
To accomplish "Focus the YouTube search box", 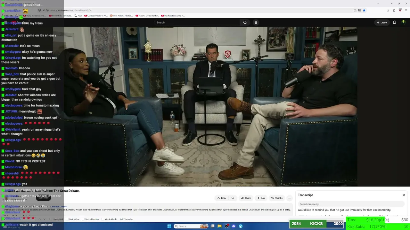I will pos(198,22).
